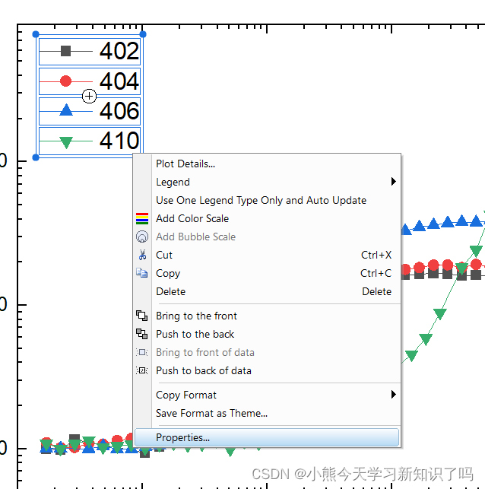Image resolution: width=485 pixels, height=489 pixels.
Task: Click the Copy Format submenu arrow
Action: pos(393,395)
